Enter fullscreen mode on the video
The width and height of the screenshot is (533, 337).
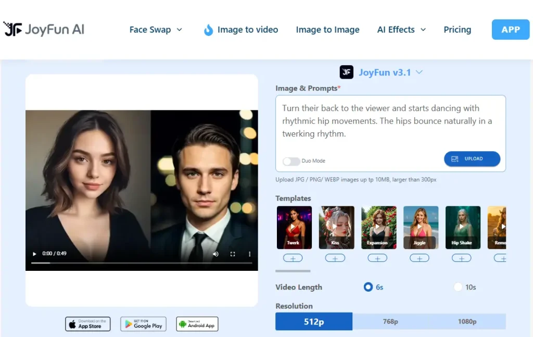[x=233, y=254]
